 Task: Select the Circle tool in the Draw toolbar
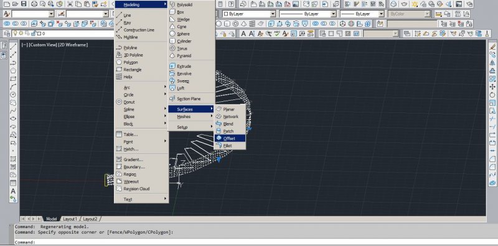coord(13,94)
